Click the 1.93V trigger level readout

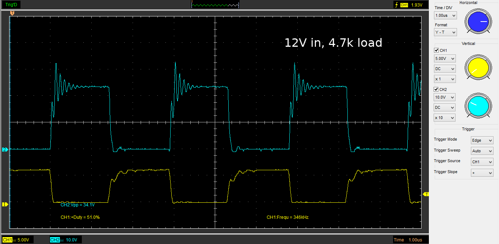416,5
